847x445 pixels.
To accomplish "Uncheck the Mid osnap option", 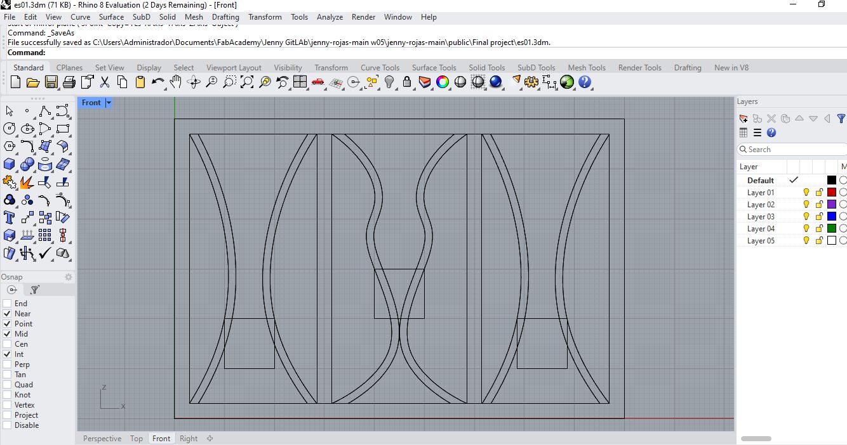I will (8, 334).
